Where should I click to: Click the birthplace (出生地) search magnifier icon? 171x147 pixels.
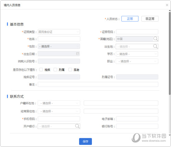[155, 46]
